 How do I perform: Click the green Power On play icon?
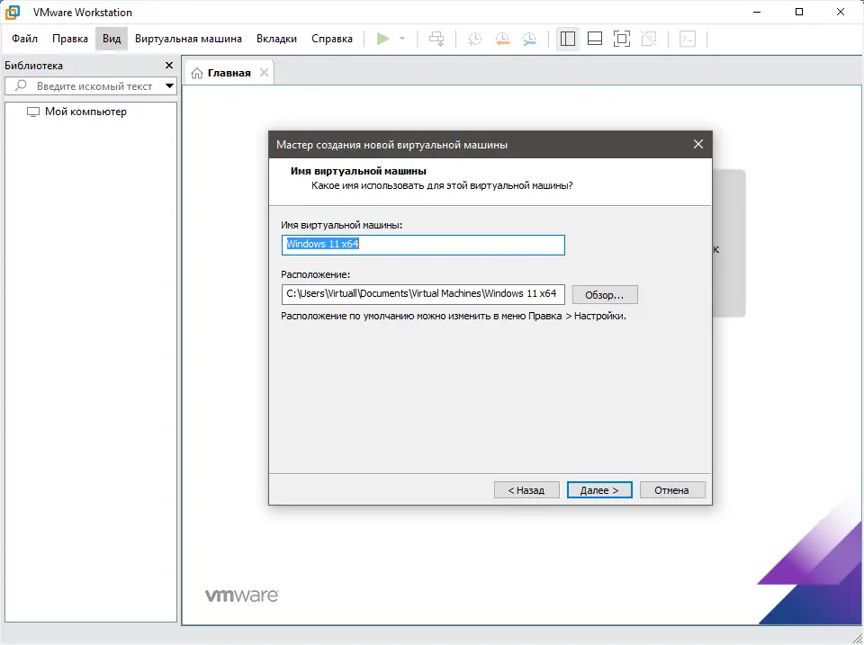pos(383,39)
